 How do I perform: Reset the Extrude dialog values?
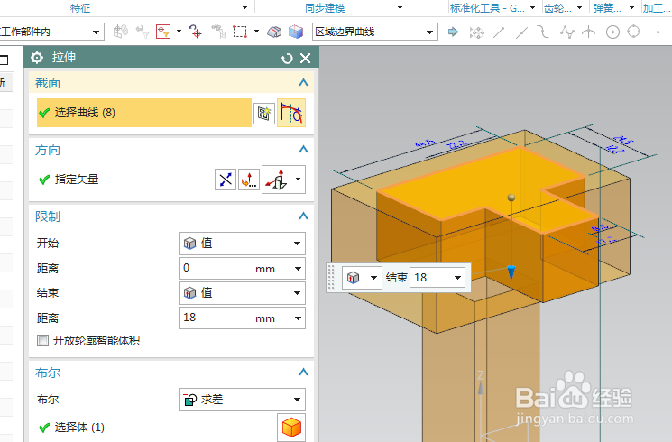[287, 59]
